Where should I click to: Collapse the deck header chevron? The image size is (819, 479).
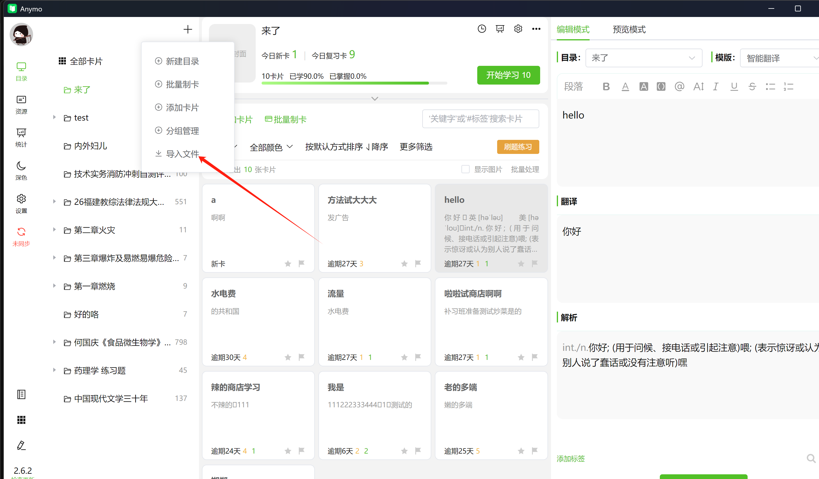(375, 99)
